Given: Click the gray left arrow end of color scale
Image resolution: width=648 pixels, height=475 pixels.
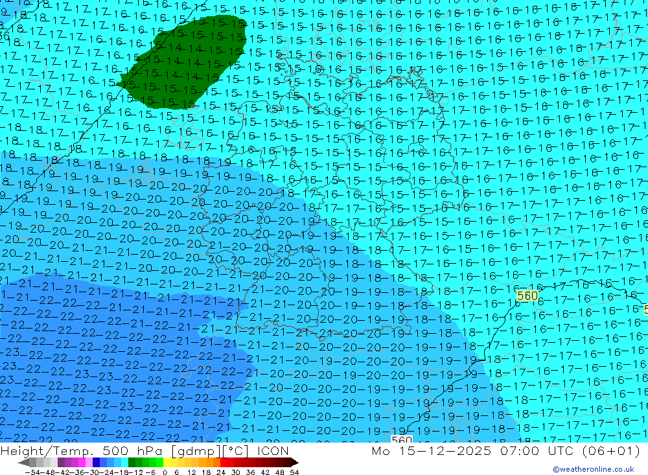Looking at the screenshot, I should tap(23, 462).
